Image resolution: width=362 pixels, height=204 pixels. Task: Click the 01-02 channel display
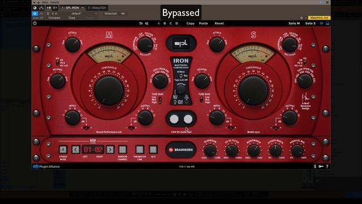[93, 150]
